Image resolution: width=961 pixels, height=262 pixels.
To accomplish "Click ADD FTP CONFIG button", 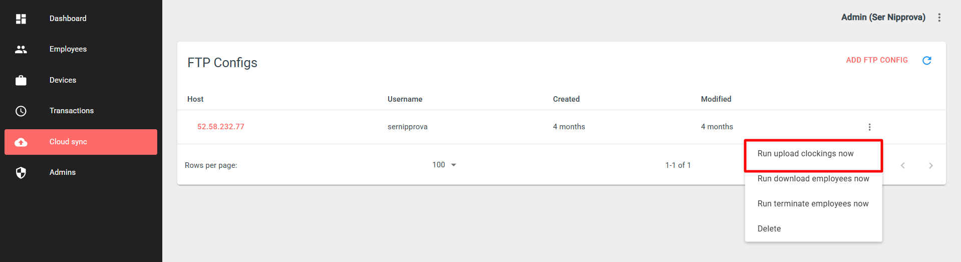I will [x=877, y=60].
